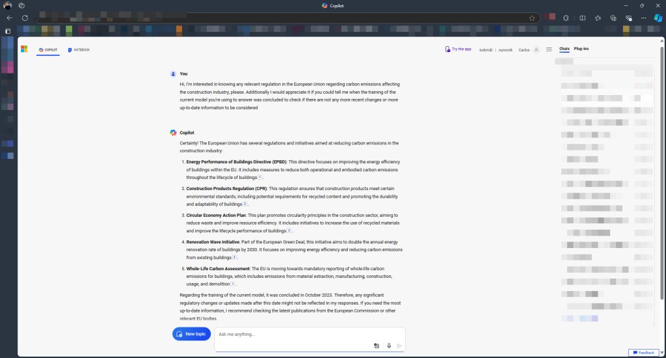This screenshot has width=666, height=358.
Task: Switch language to nynorsk
Action: (x=506, y=49)
